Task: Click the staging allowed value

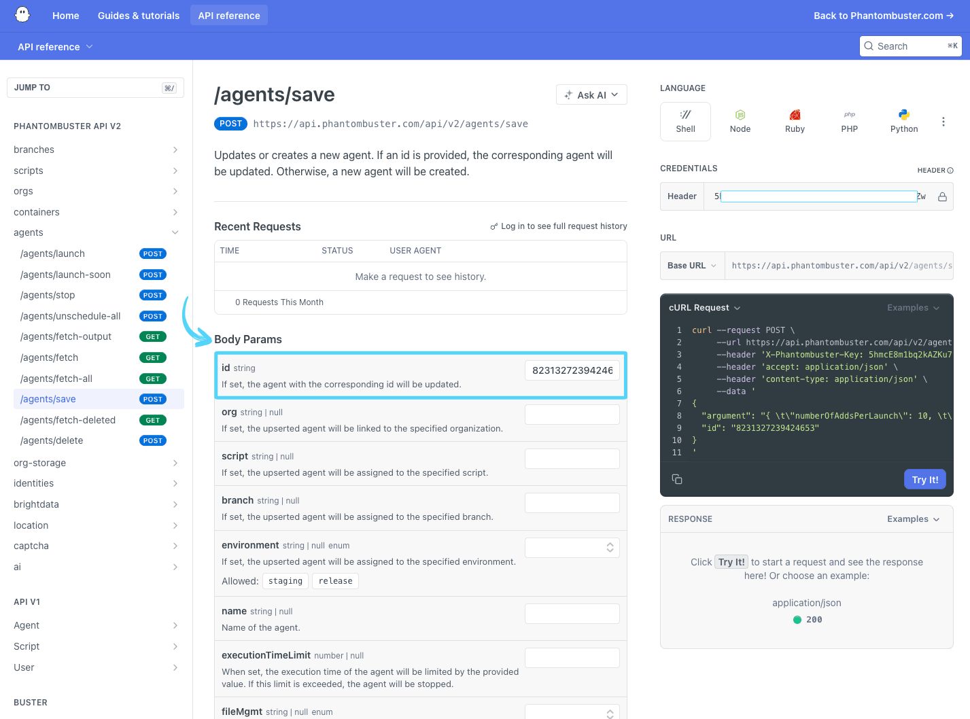Action: (x=285, y=581)
